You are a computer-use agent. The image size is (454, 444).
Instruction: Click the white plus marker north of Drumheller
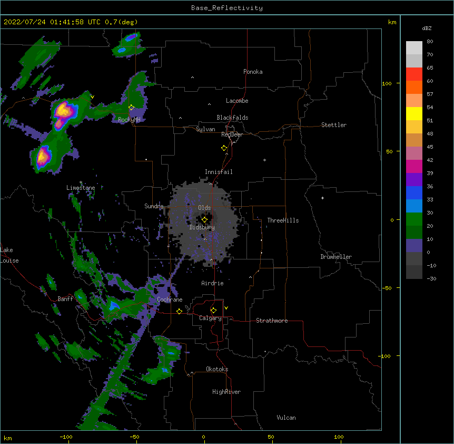pyautogui.click(x=322, y=198)
